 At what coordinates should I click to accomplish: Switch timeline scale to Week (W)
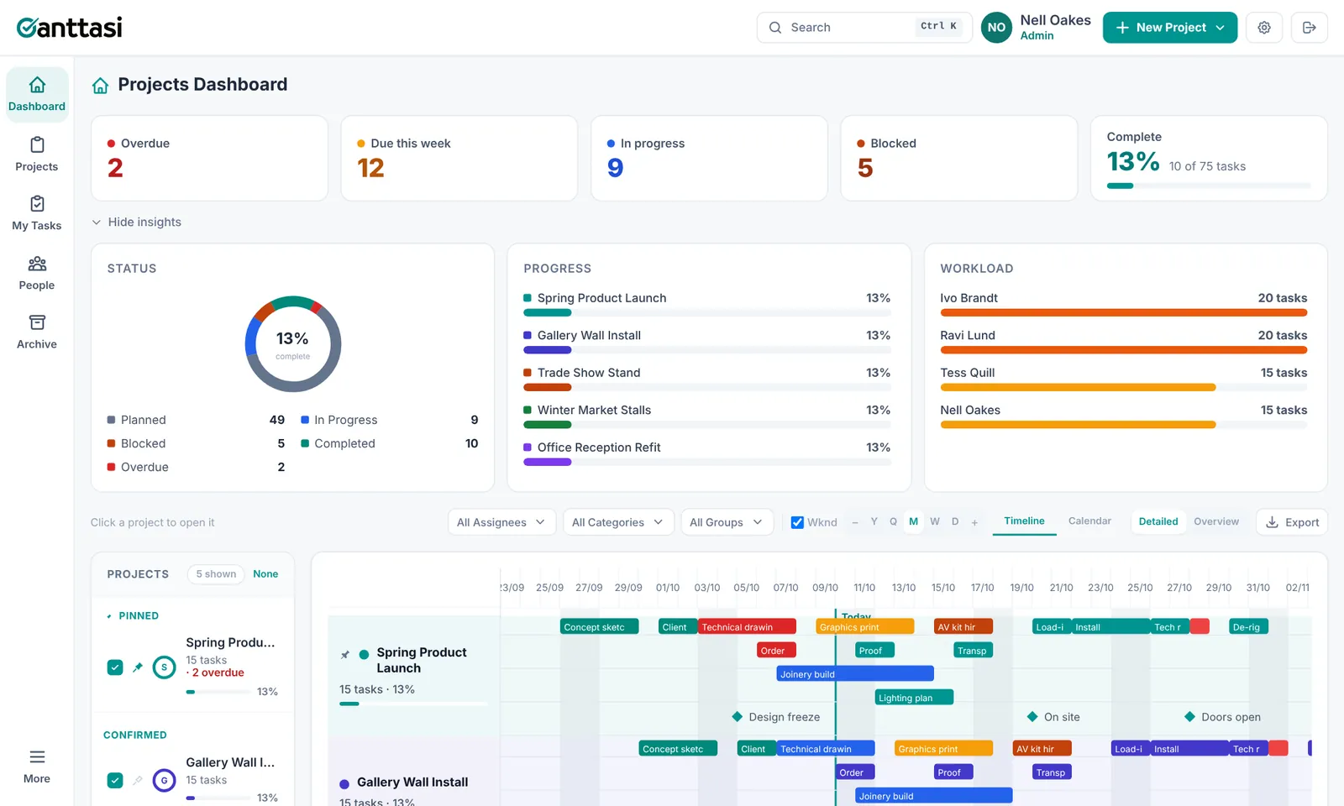935,521
